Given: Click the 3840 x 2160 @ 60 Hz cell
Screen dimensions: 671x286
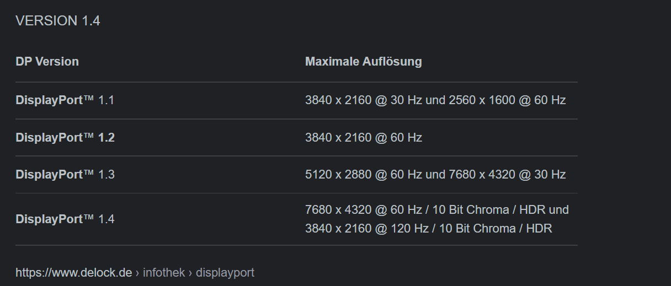Looking at the screenshot, I should [364, 137].
